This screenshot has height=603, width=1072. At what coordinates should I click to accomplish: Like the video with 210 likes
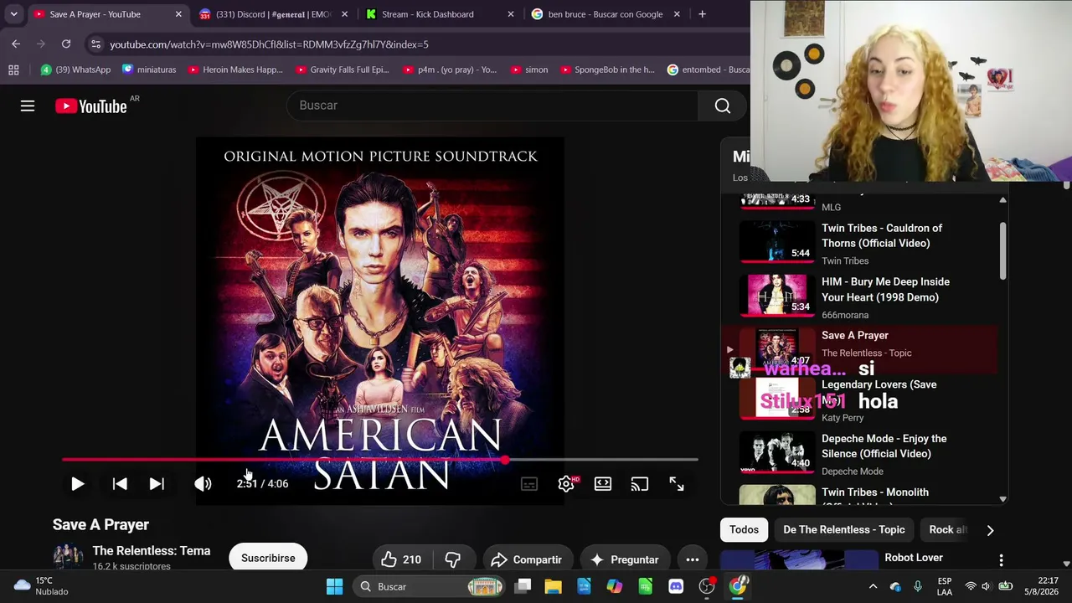coord(401,559)
